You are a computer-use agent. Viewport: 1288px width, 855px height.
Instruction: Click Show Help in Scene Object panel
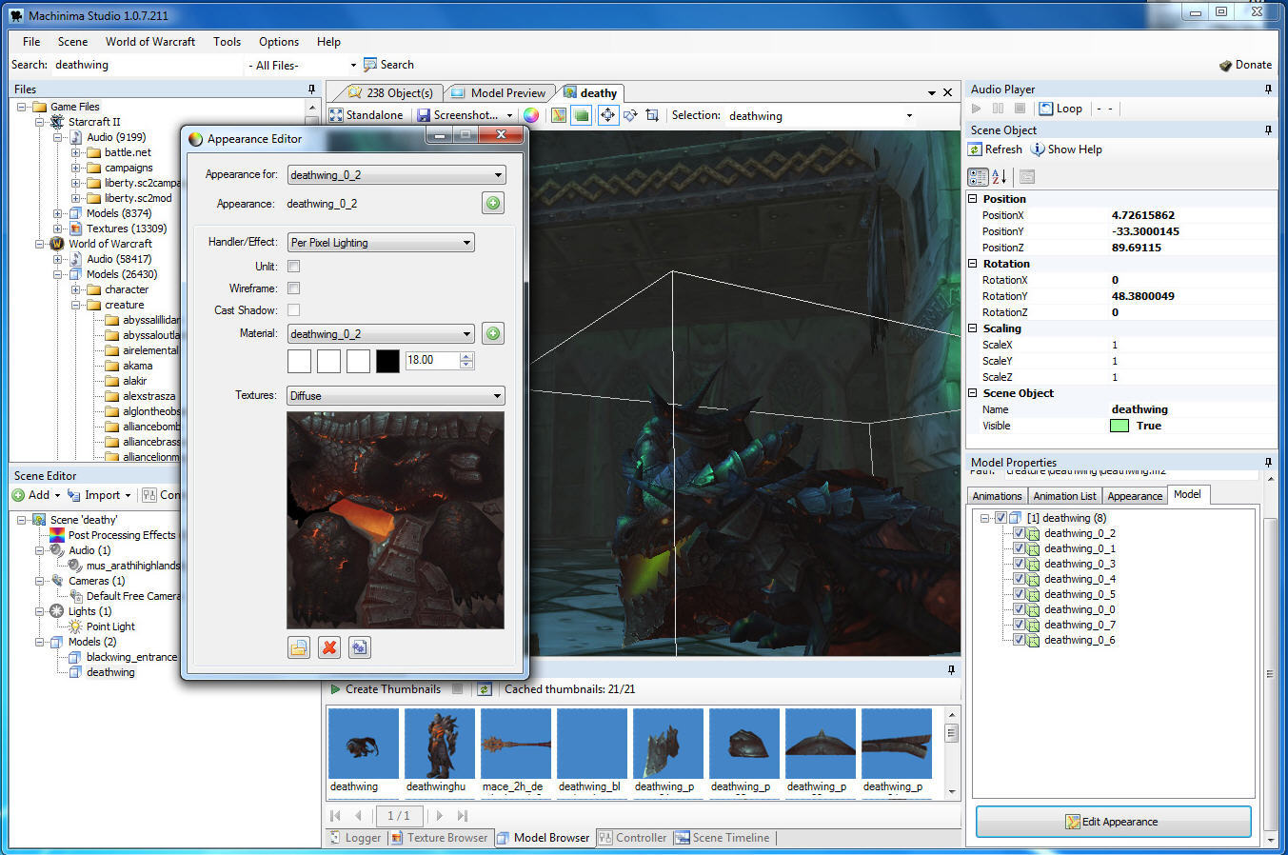click(x=1066, y=149)
